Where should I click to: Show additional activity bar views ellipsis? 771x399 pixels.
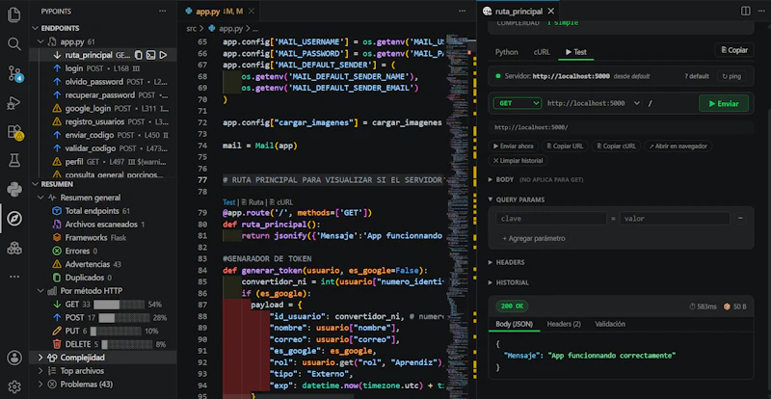14,277
